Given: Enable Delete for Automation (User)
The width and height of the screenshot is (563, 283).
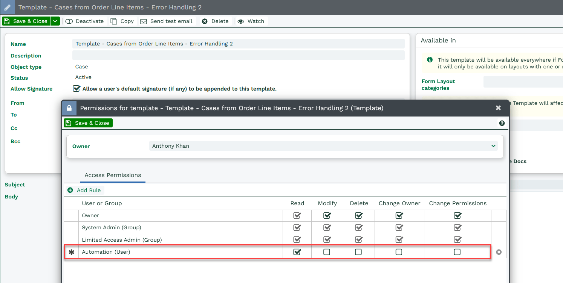Looking at the screenshot, I should click(358, 252).
